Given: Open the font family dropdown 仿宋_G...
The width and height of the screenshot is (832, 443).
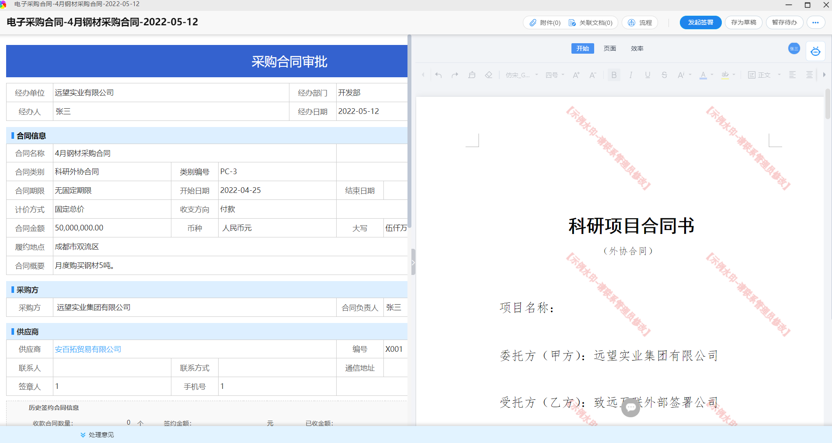Looking at the screenshot, I should point(522,75).
